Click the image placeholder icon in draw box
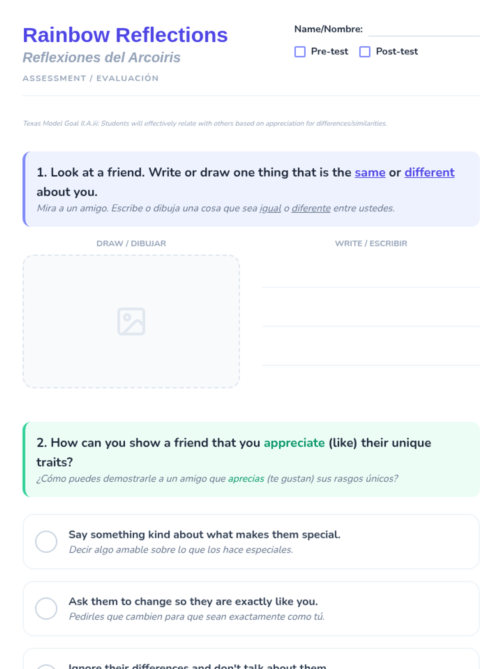This screenshot has height=669, width=502. [x=131, y=322]
